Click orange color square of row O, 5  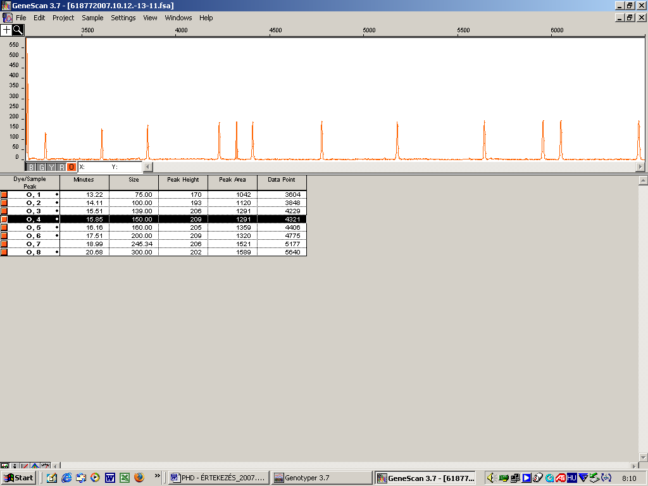coord(4,228)
